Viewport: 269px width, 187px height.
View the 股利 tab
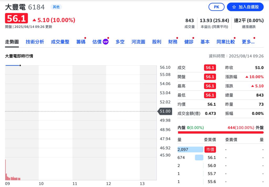pos(157,42)
